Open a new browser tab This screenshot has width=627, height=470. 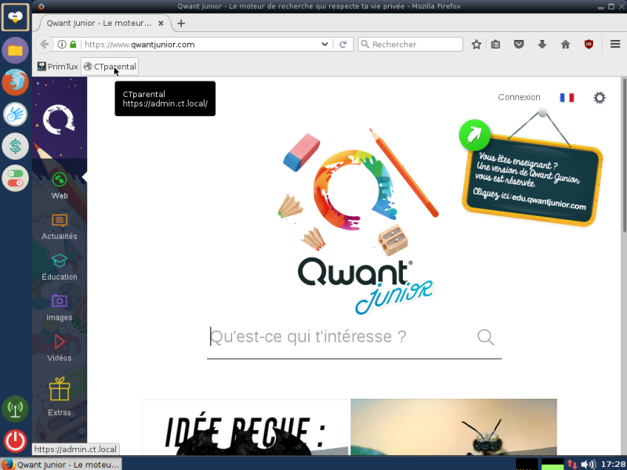coord(181,23)
